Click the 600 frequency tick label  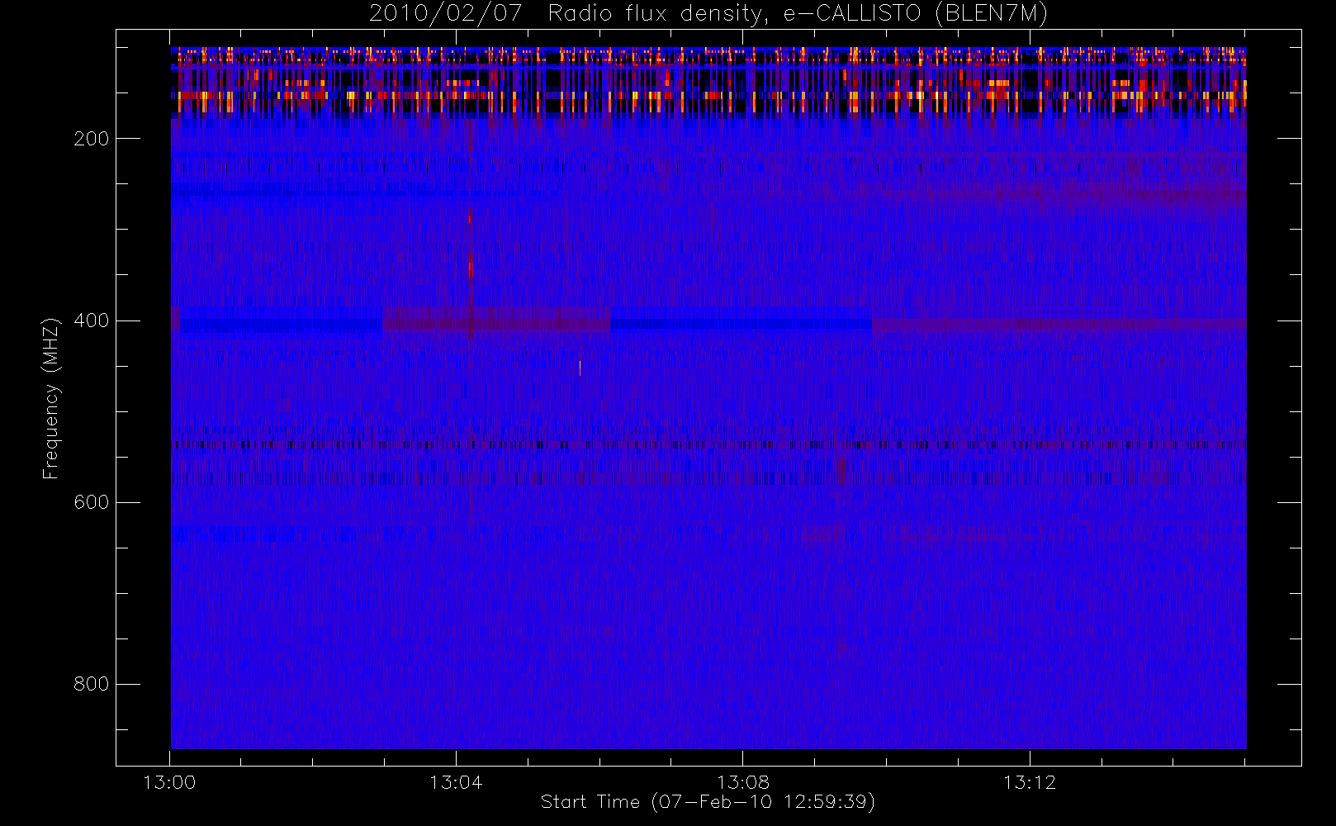pyautogui.click(x=91, y=502)
